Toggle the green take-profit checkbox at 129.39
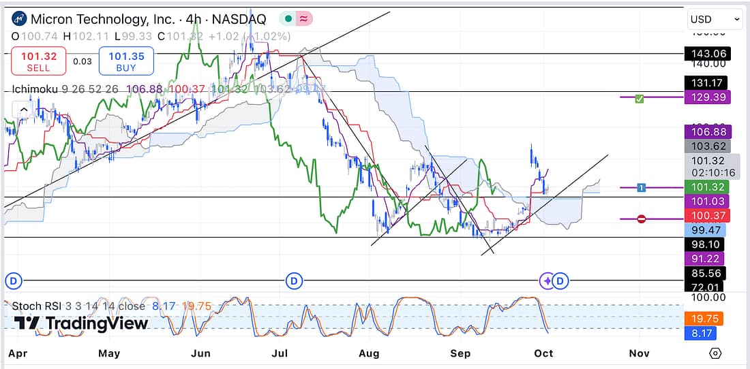Image resolution: width=750 pixels, height=369 pixels. tap(640, 99)
